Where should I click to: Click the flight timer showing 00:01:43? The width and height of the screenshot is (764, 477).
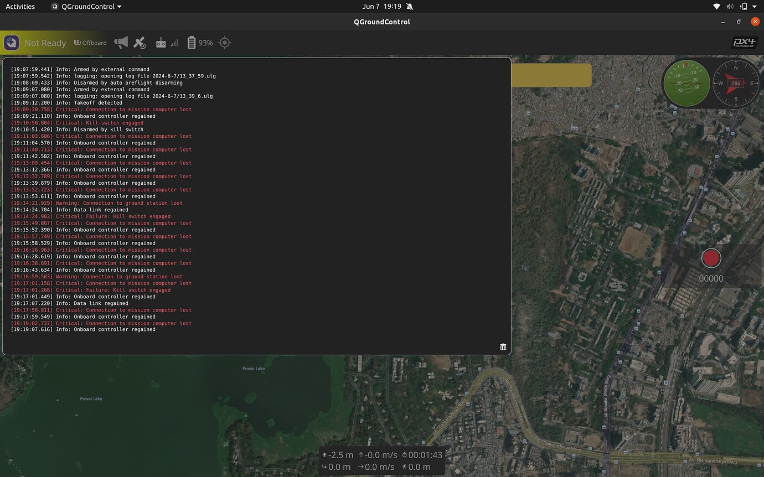424,455
